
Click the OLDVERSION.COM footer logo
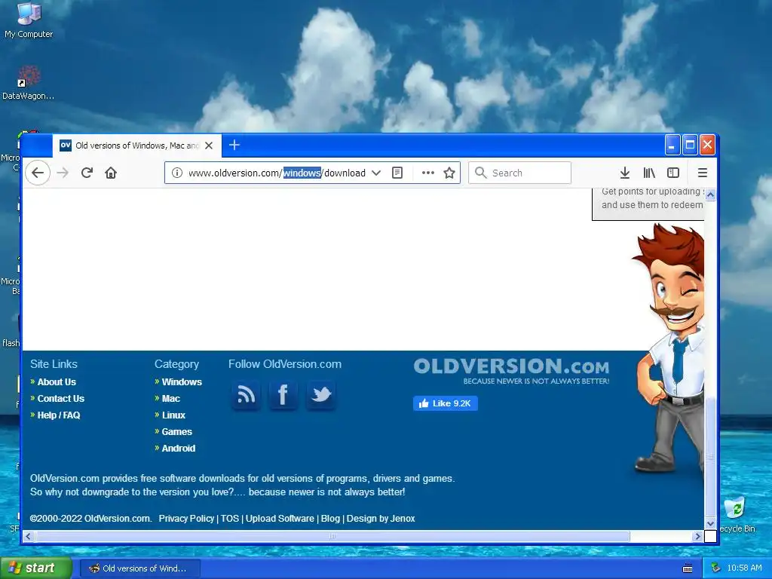pyautogui.click(x=511, y=371)
